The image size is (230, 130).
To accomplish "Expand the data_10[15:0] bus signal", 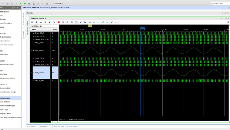I will click(x=32, y=73).
